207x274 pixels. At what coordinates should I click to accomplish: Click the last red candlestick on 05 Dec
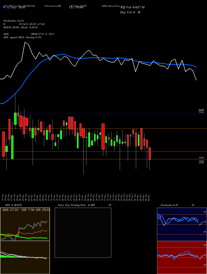click(150, 154)
